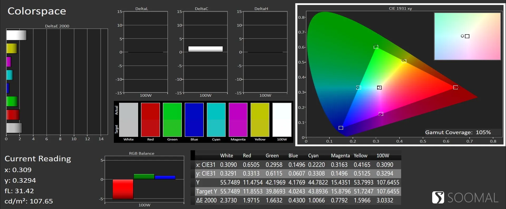The image size is (506, 209).
Task: Click the 100W column header in table
Action: click(383, 155)
